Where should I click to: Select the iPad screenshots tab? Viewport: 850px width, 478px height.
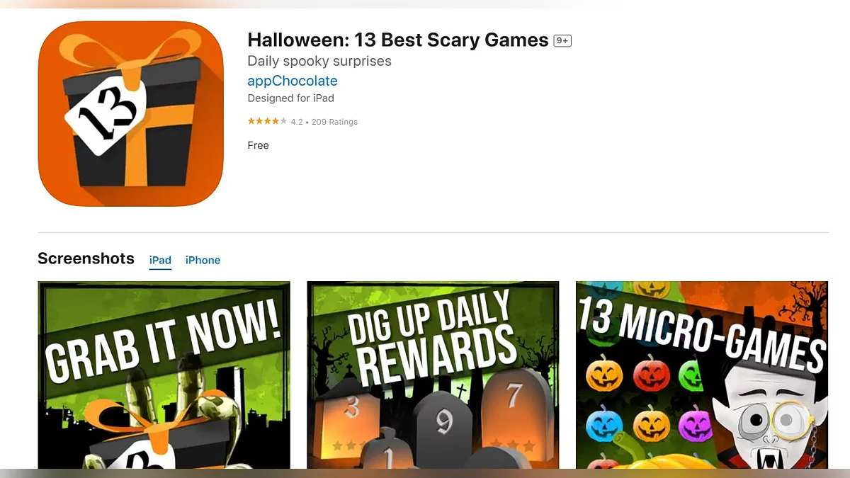pyautogui.click(x=160, y=260)
